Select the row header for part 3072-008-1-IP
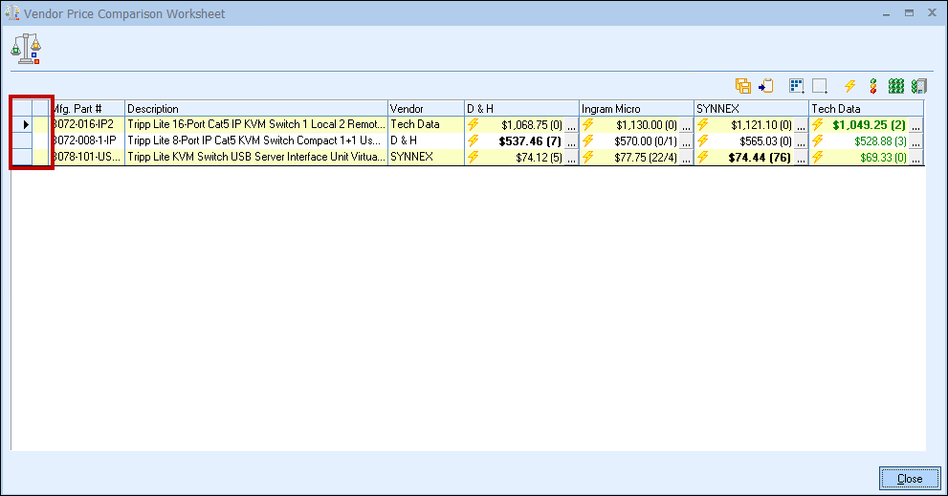The image size is (948, 496). pyautogui.click(x=22, y=140)
